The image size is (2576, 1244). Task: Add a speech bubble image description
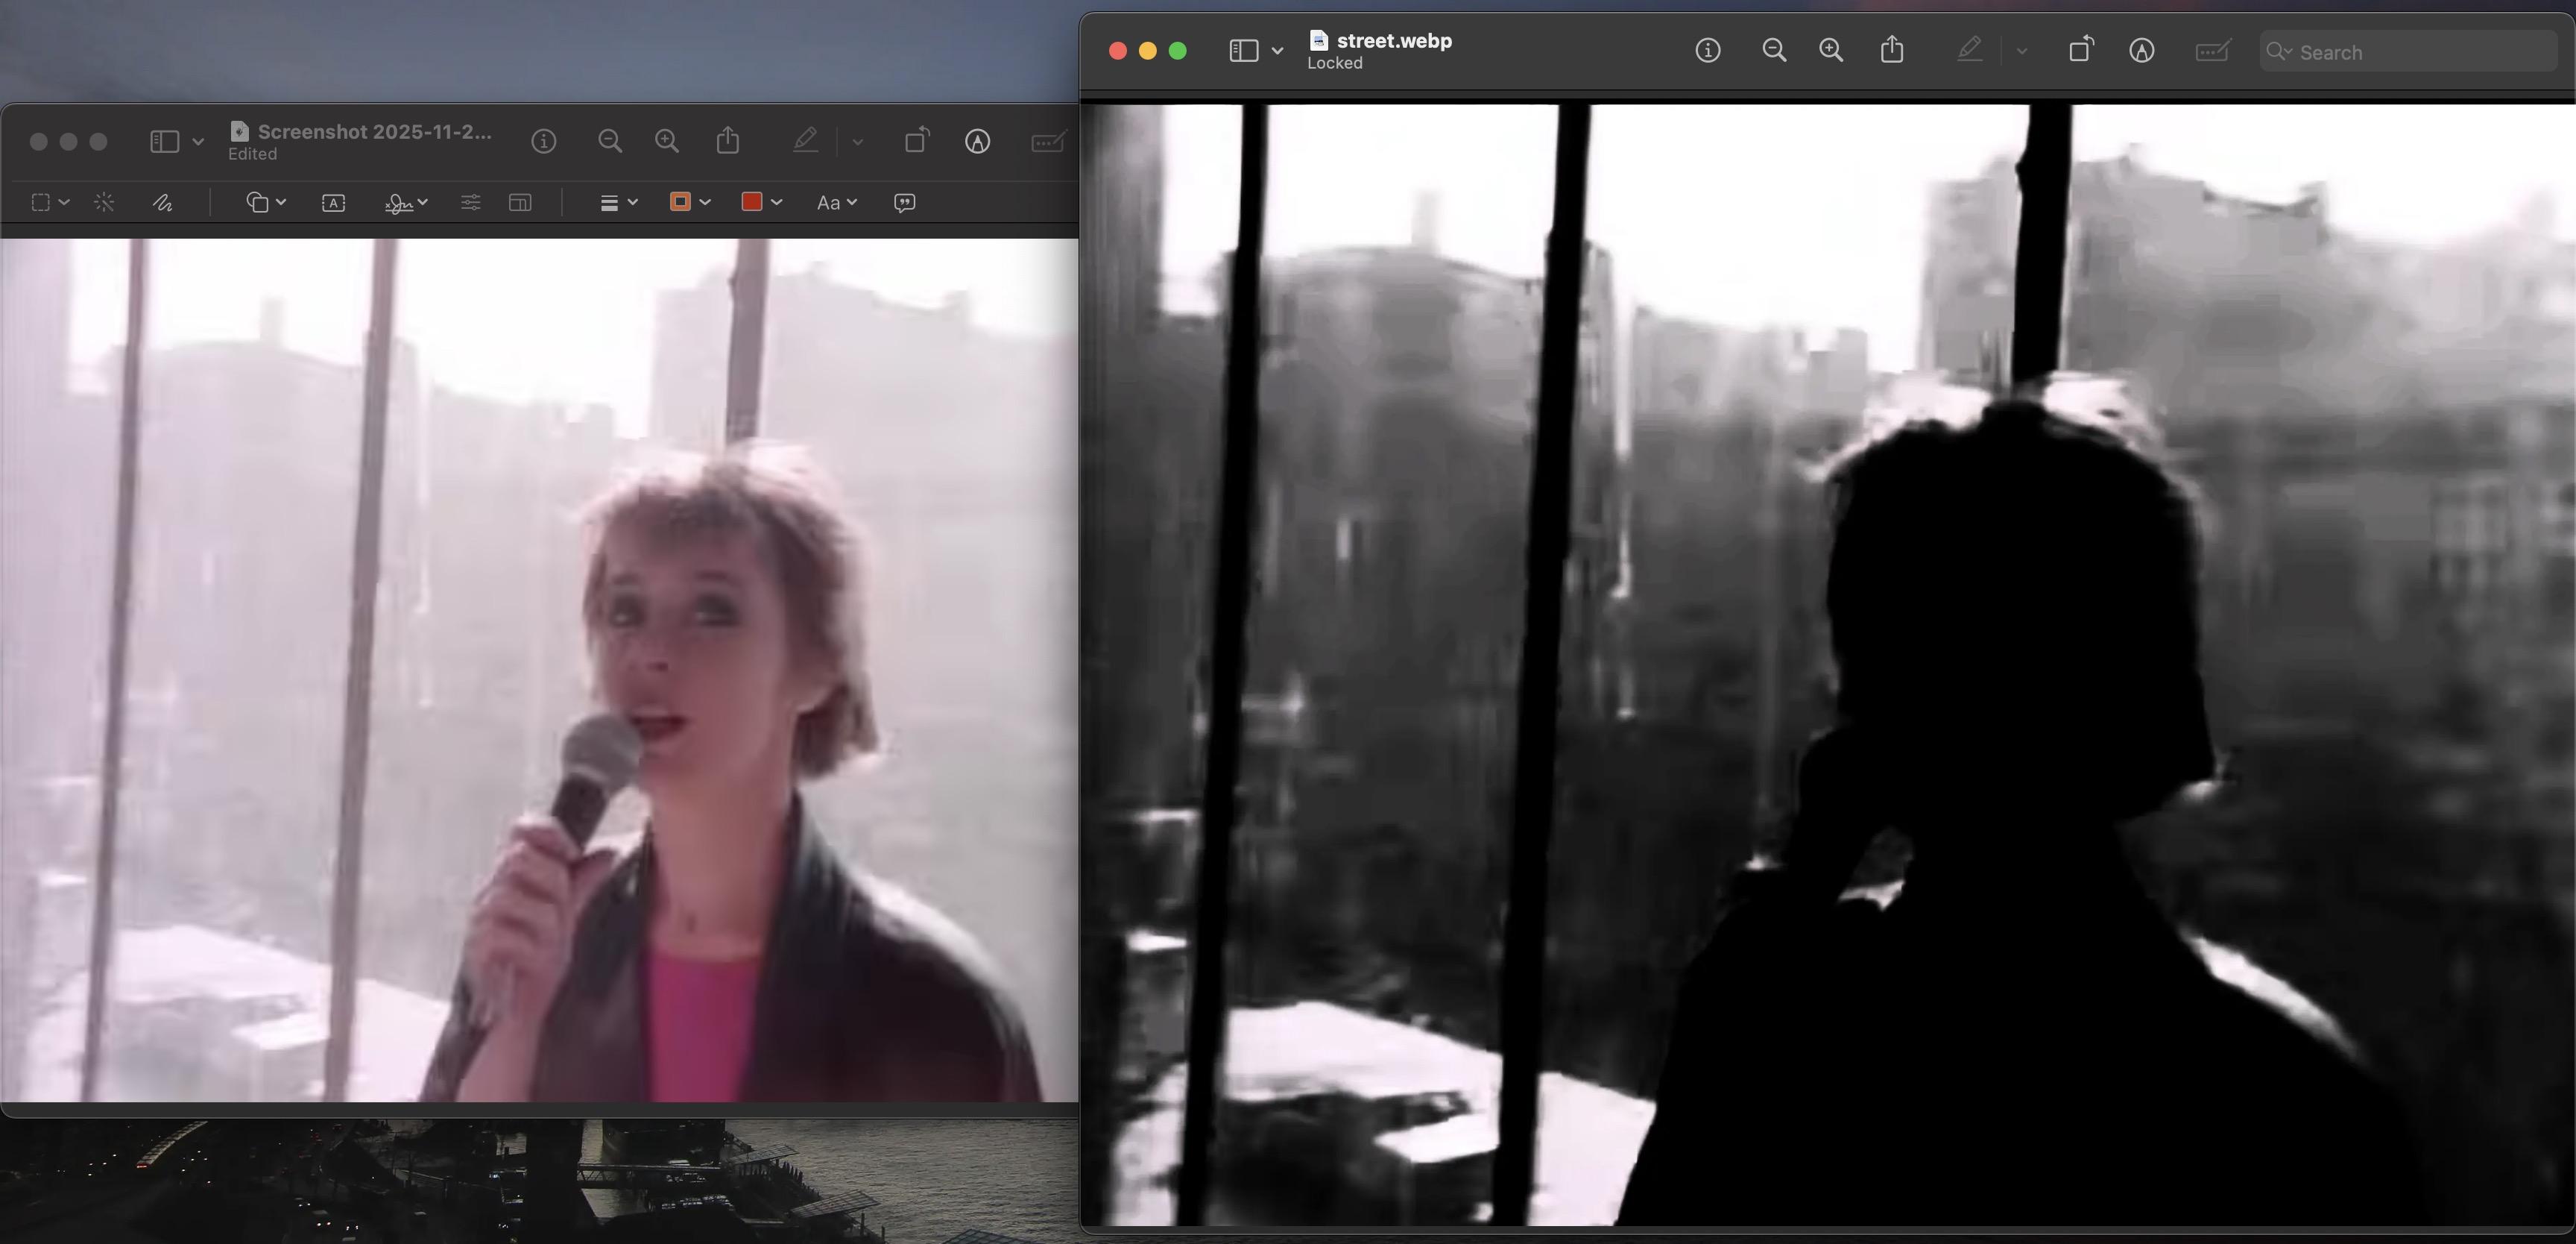tap(904, 202)
